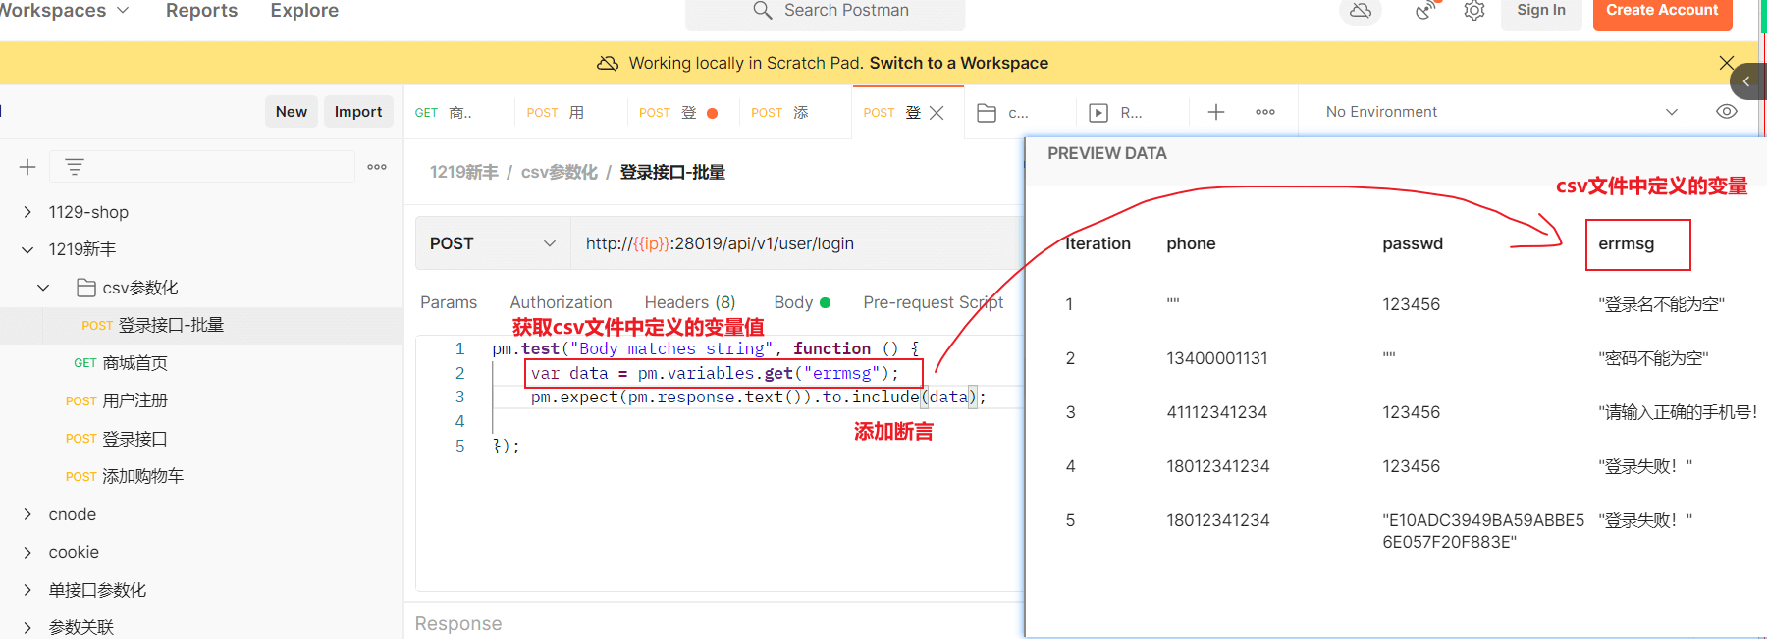Viewport: 1767px width, 639px height.
Task: Switch to the GET 商.. tab
Action: click(x=444, y=113)
